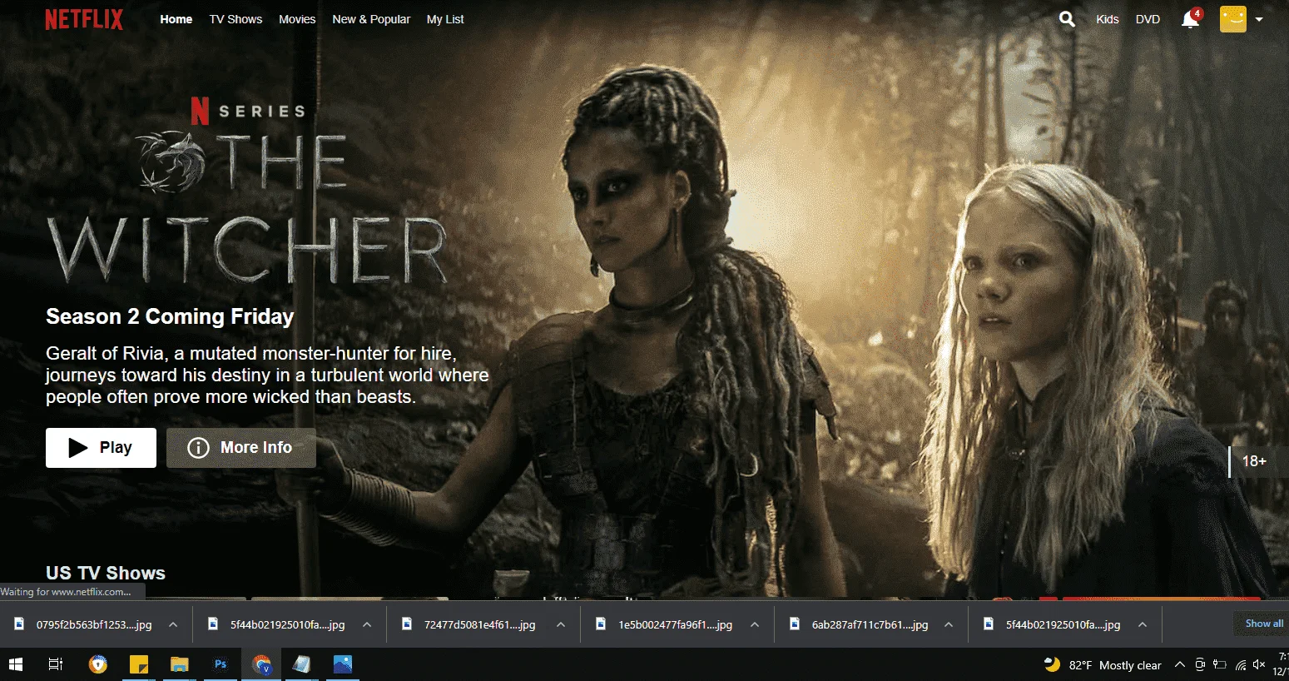The width and height of the screenshot is (1289, 681).
Task: Expand options for 1e5b002477fa96f1 download
Action: click(x=755, y=624)
